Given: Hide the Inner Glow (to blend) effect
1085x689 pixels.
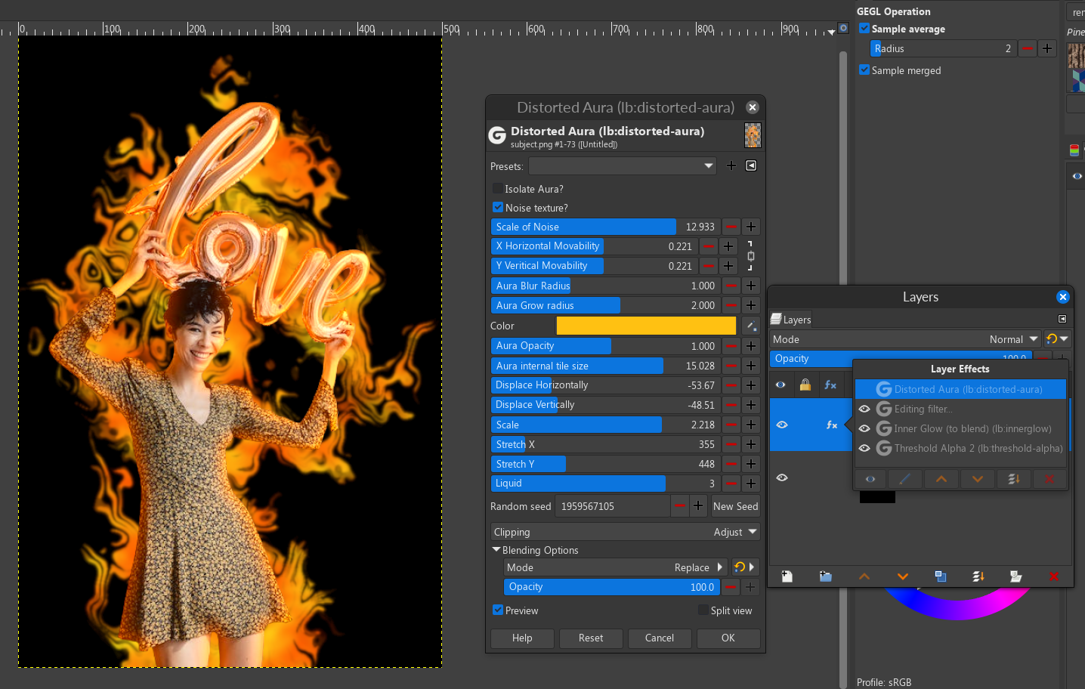Looking at the screenshot, I should coord(864,428).
